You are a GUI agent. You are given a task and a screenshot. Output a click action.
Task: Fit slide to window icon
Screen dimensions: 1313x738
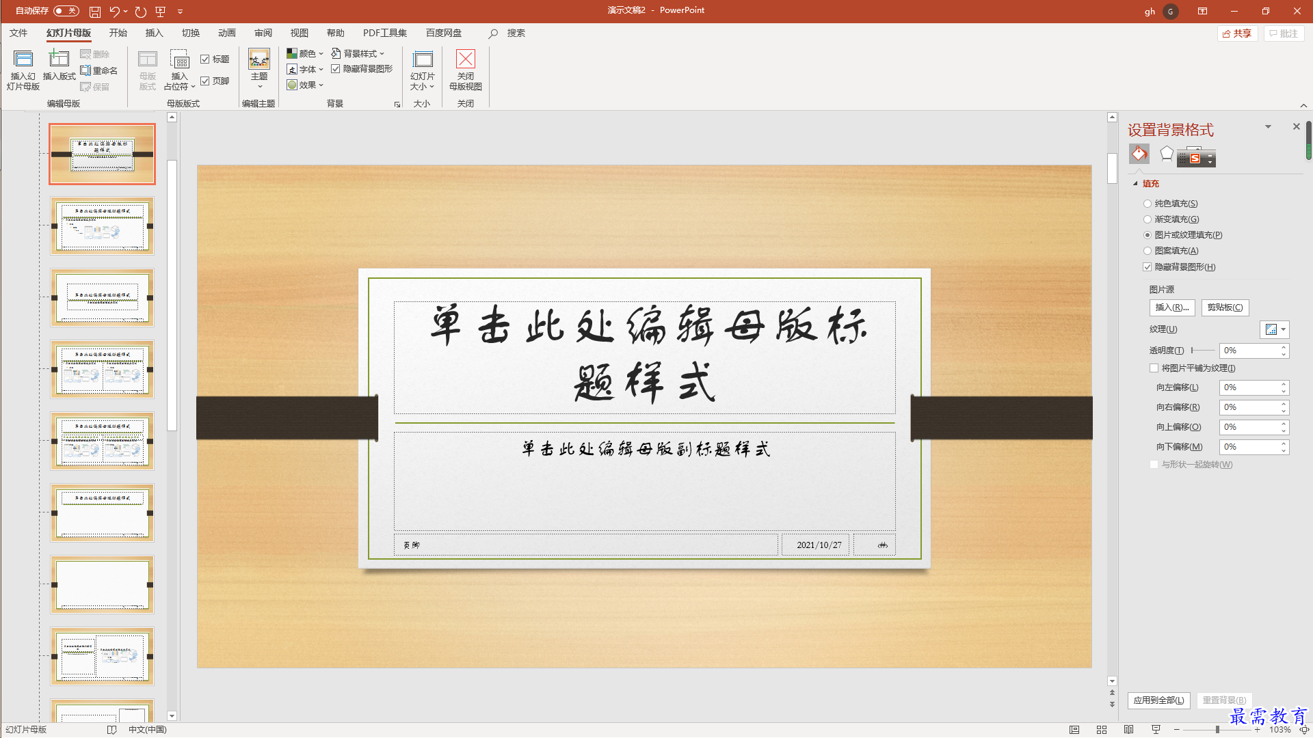[1304, 730]
